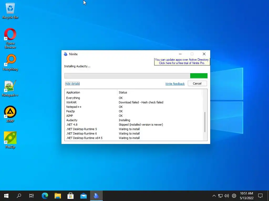269x201 pixels.
Task: Click the Ninite logo in title bar
Action: click(65, 54)
